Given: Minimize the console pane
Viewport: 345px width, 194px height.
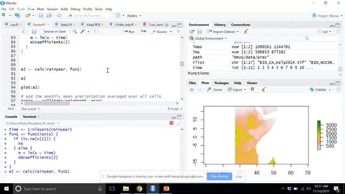Looking at the screenshot, I should (174, 117).
